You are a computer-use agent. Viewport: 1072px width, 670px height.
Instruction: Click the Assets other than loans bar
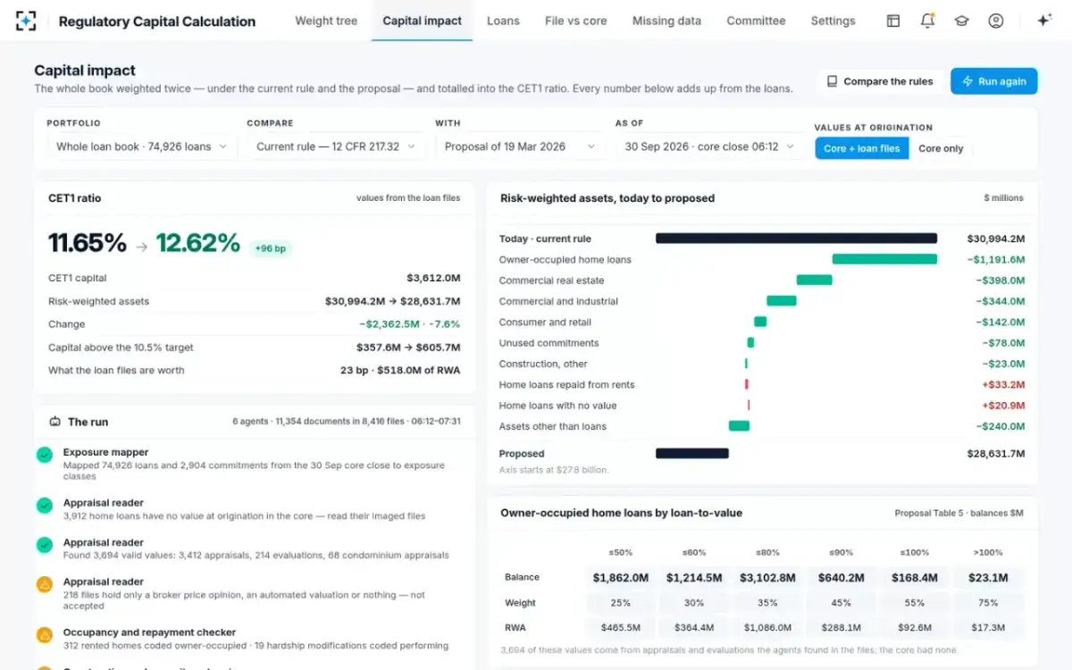tap(739, 426)
